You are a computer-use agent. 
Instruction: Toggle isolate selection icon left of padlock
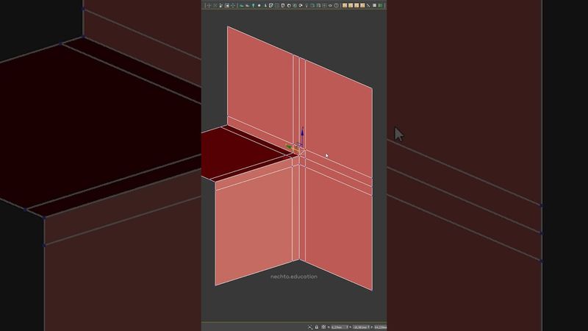tap(310, 327)
